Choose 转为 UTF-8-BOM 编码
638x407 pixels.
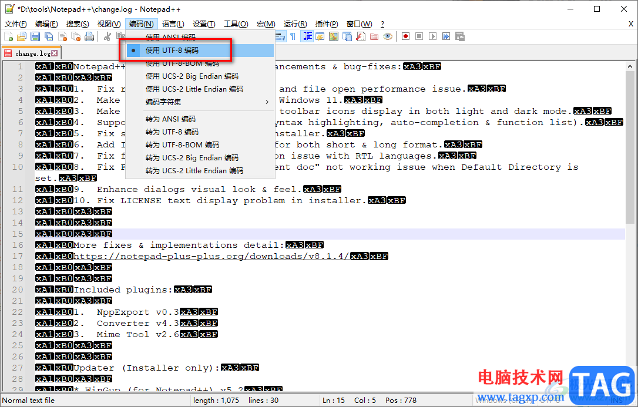(x=200, y=144)
